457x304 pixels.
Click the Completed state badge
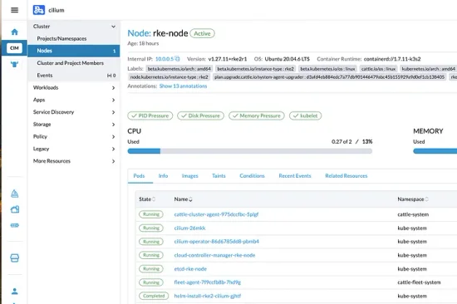(x=154, y=296)
